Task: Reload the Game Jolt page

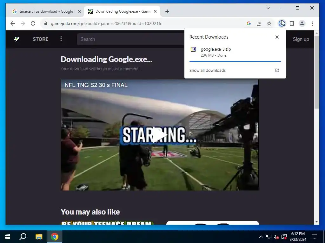Action: [x=33, y=23]
